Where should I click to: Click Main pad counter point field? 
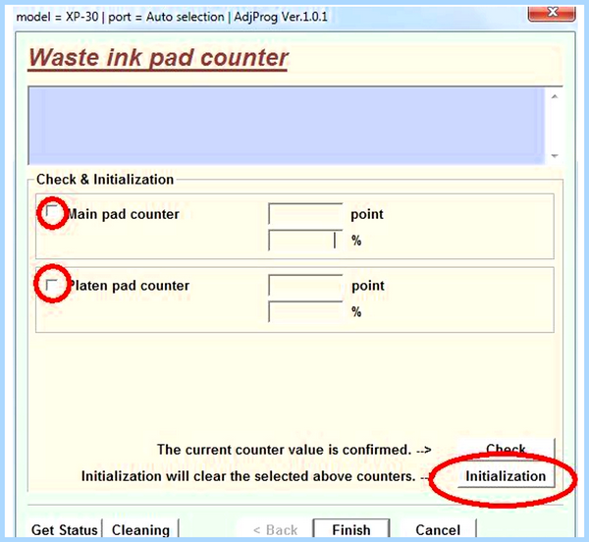(305, 214)
